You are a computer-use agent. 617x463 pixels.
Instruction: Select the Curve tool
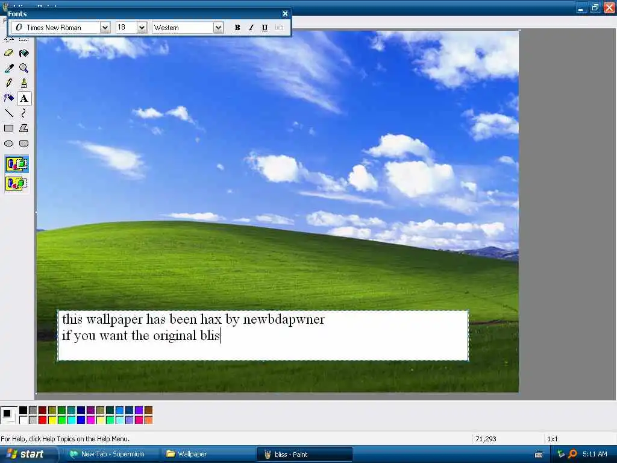pyautogui.click(x=24, y=113)
